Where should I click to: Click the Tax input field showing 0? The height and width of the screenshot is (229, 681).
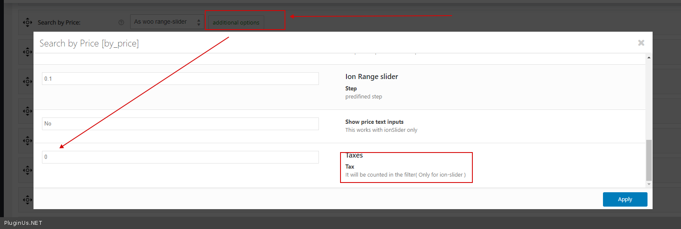click(180, 157)
